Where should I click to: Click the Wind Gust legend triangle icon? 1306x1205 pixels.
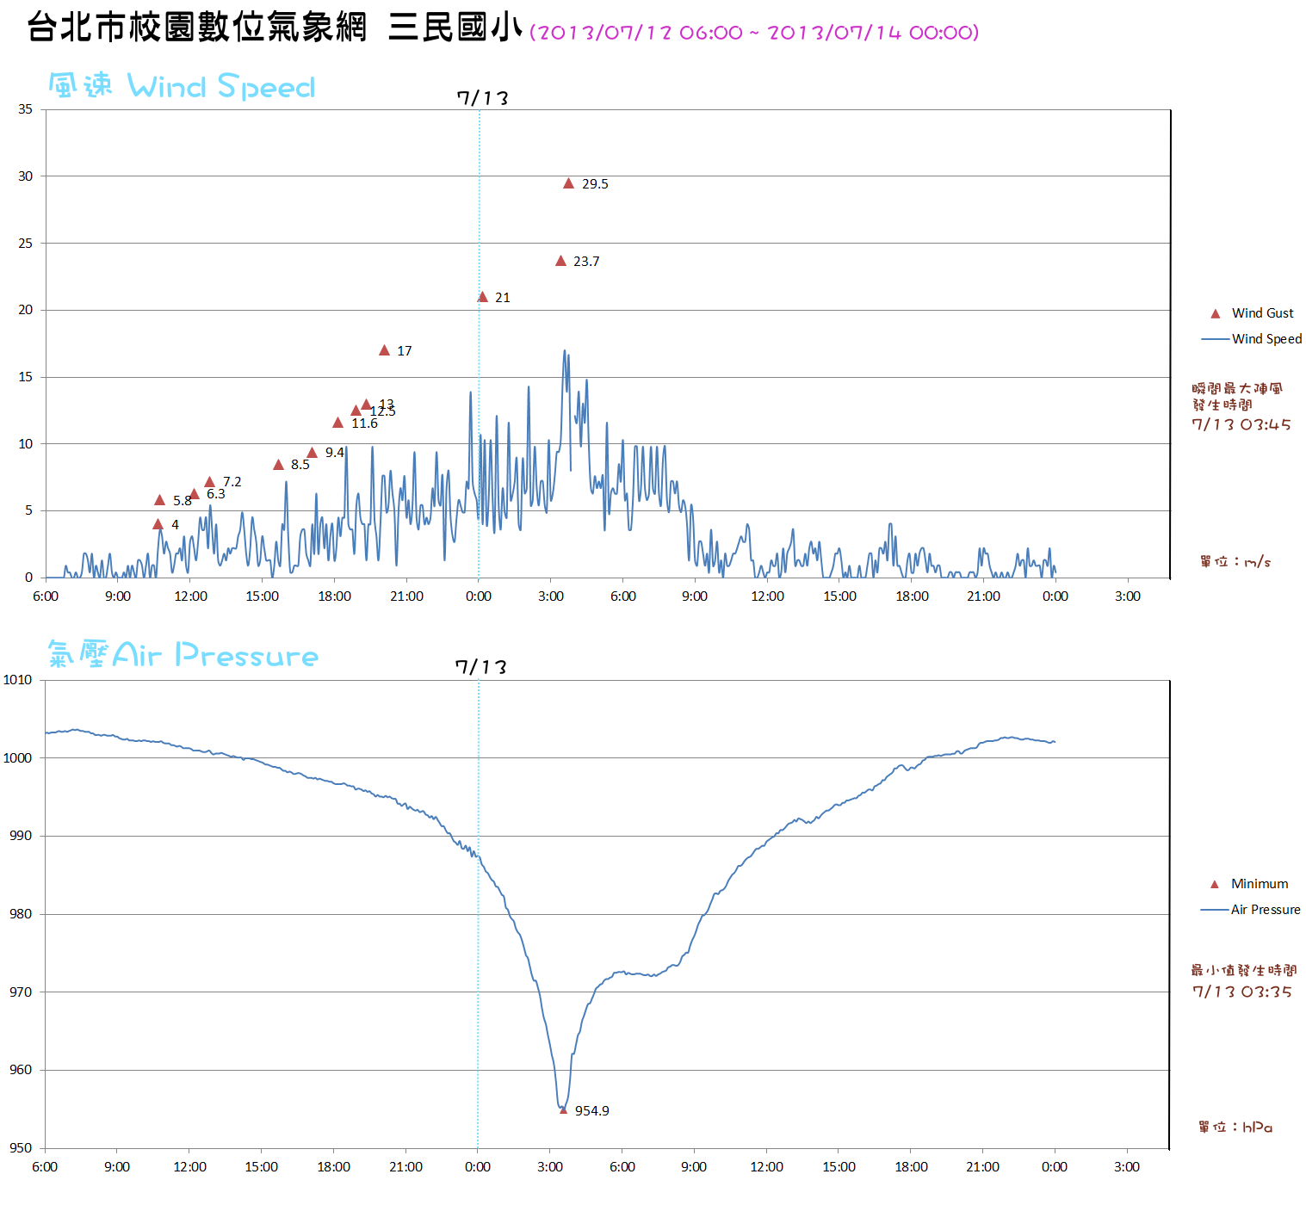[1215, 314]
